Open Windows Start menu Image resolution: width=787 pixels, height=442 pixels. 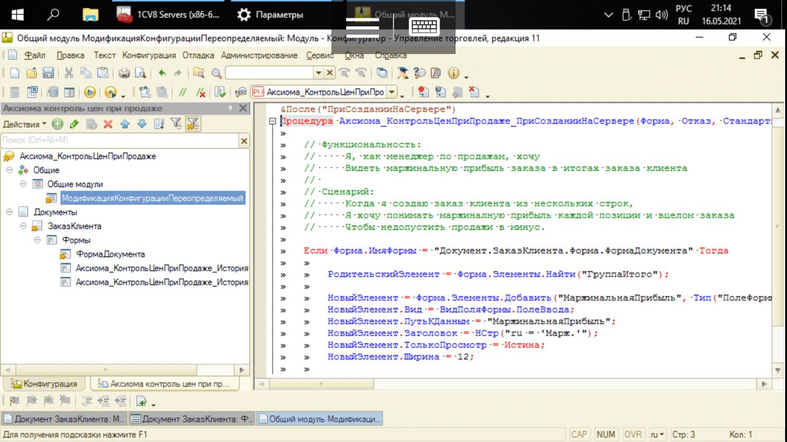(x=17, y=15)
